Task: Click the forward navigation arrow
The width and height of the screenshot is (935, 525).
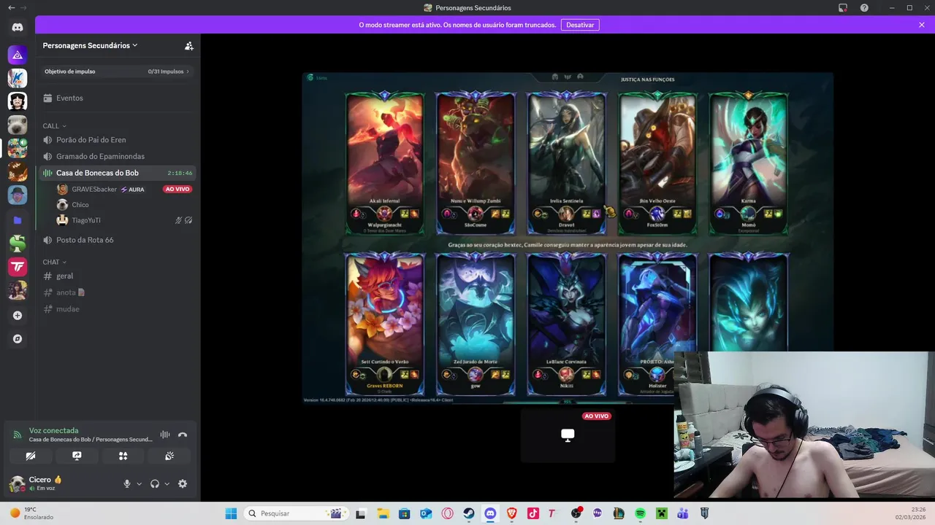Action: point(24,7)
